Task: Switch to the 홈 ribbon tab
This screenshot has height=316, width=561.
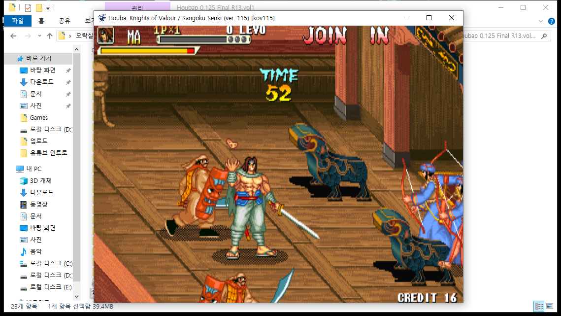Action: point(41,21)
